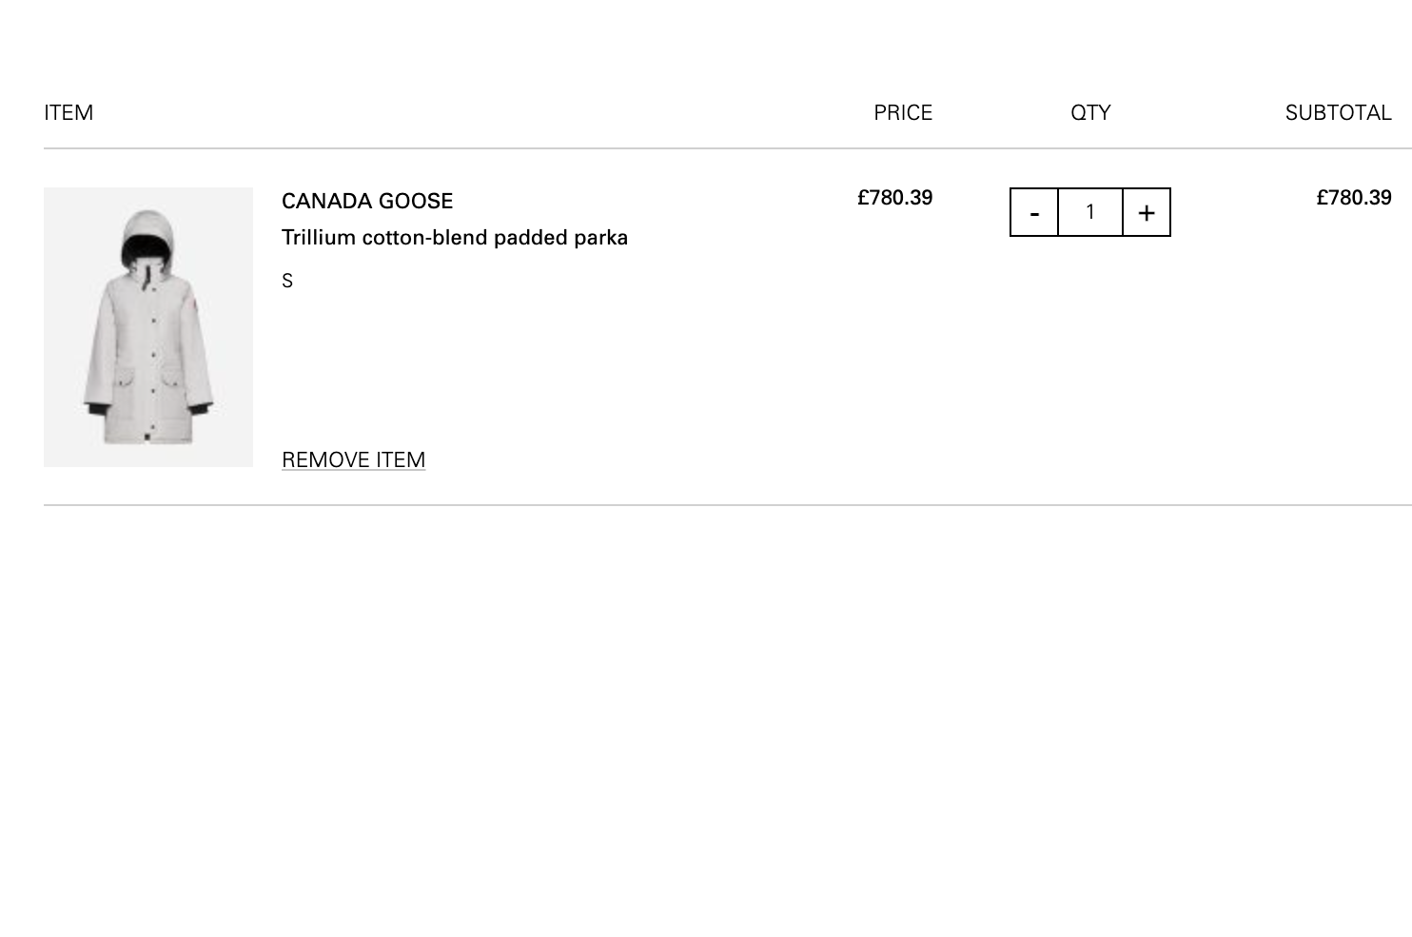Open the parka product thumbnail image
1412x937 pixels.
(148, 326)
